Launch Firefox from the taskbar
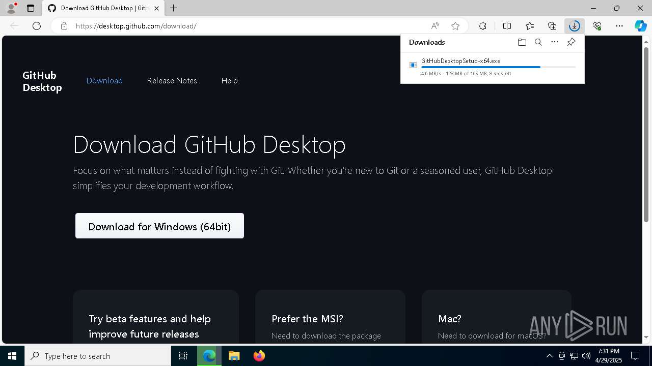This screenshot has width=652, height=366. coord(259,356)
